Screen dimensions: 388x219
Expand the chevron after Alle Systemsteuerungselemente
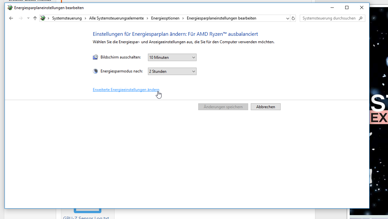147,18
